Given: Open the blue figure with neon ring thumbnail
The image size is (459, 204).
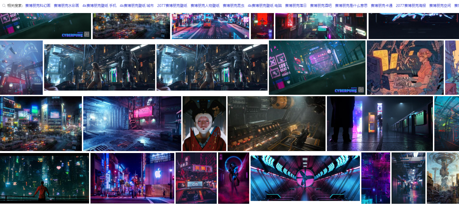Looking at the screenshot, I should 234,178.
